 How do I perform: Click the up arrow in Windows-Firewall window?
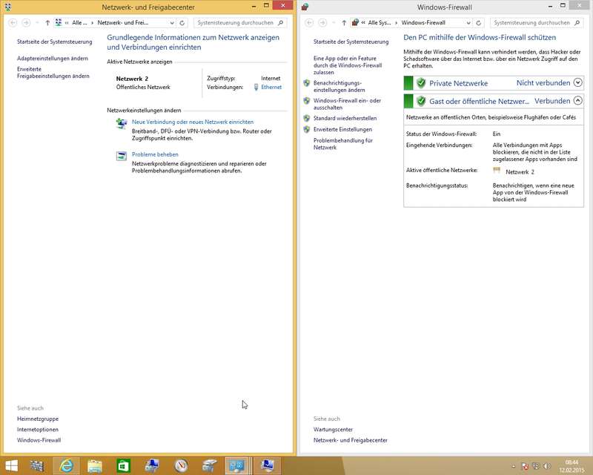344,23
